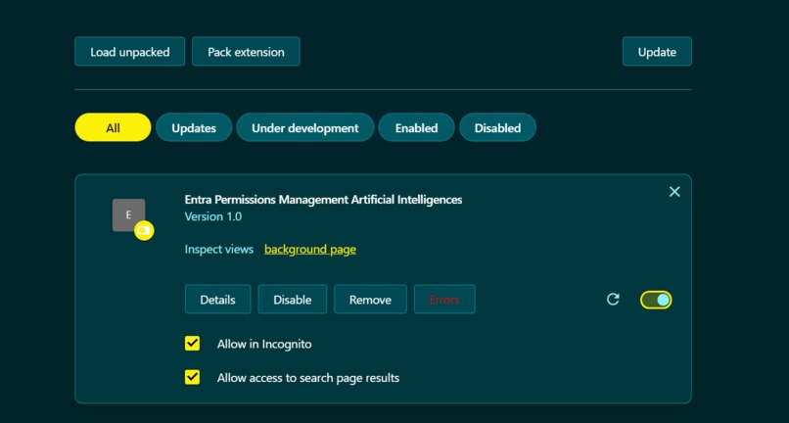This screenshot has height=423, width=789.
Task: Select the All filter tab
Action: coord(113,127)
